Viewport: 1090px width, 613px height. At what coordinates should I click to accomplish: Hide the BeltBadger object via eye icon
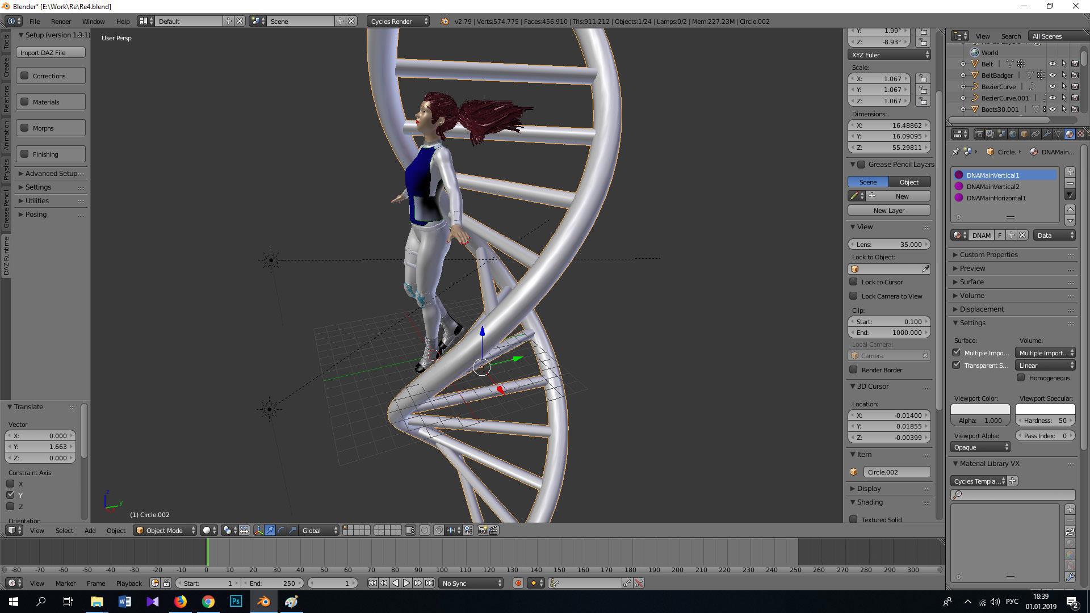pyautogui.click(x=1053, y=75)
